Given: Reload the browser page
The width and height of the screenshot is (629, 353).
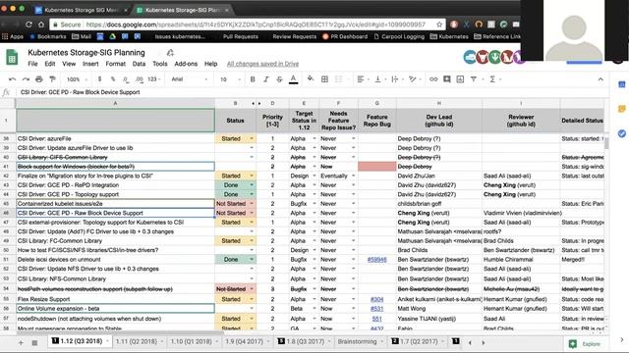Looking at the screenshot, I should 29,25.
